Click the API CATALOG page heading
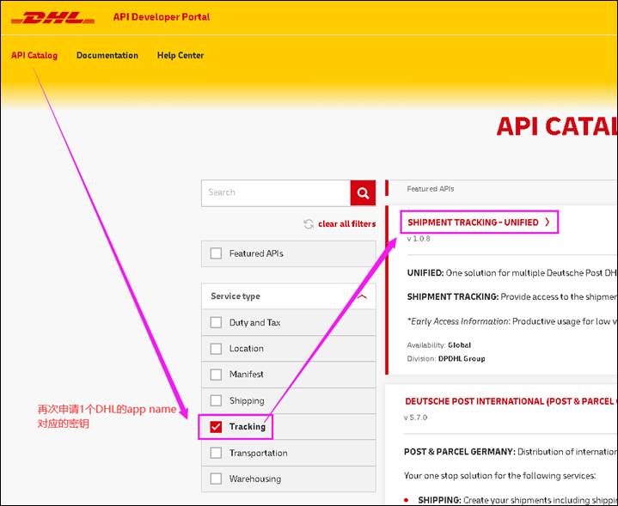 click(x=557, y=126)
